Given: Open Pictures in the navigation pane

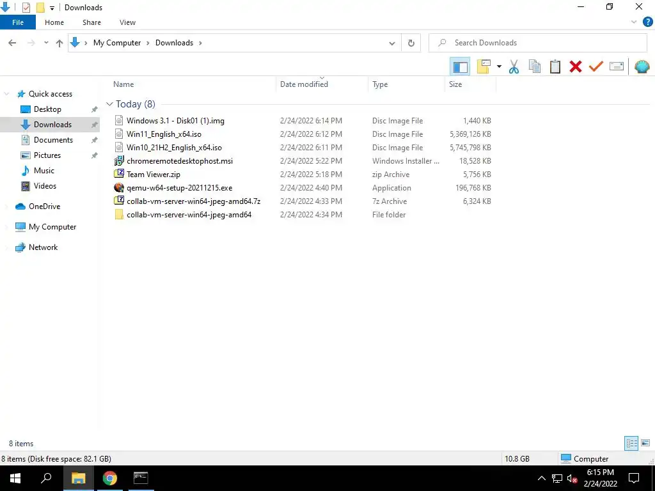Looking at the screenshot, I should tap(47, 155).
